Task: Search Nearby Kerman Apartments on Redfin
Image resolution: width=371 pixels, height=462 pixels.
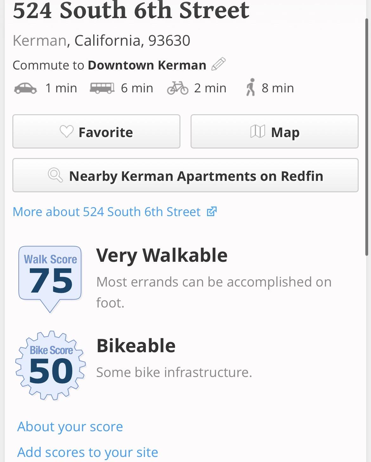Action: [185, 175]
